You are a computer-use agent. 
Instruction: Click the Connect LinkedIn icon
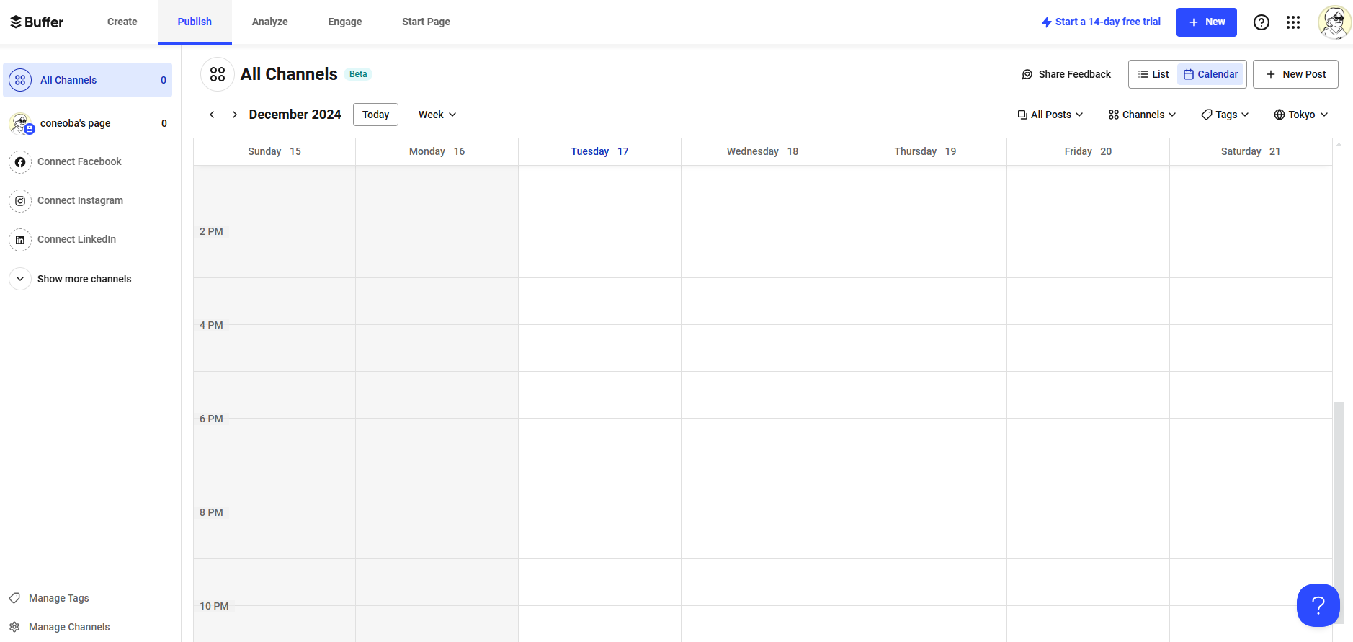click(x=20, y=240)
